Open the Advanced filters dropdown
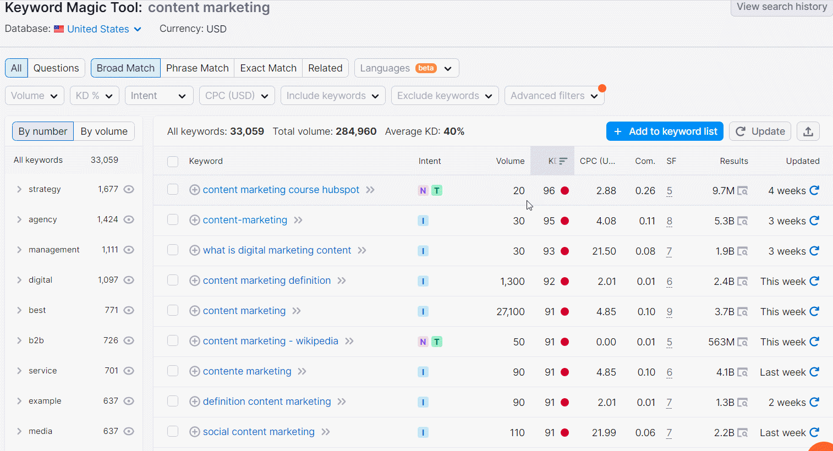 coord(555,96)
